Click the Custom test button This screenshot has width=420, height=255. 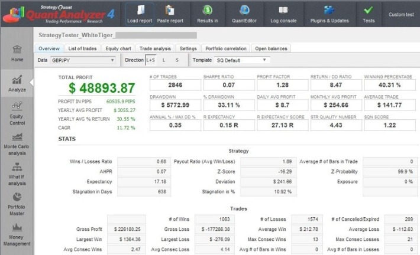click(x=401, y=14)
